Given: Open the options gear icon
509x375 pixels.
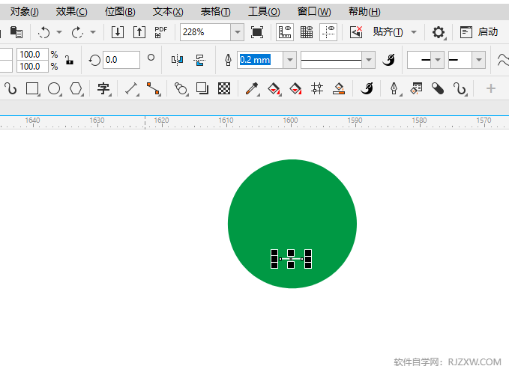Looking at the screenshot, I should click(439, 32).
